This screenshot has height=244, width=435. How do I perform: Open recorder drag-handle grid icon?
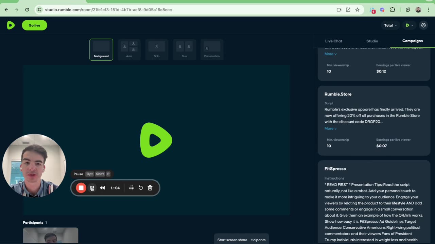[x=132, y=188]
